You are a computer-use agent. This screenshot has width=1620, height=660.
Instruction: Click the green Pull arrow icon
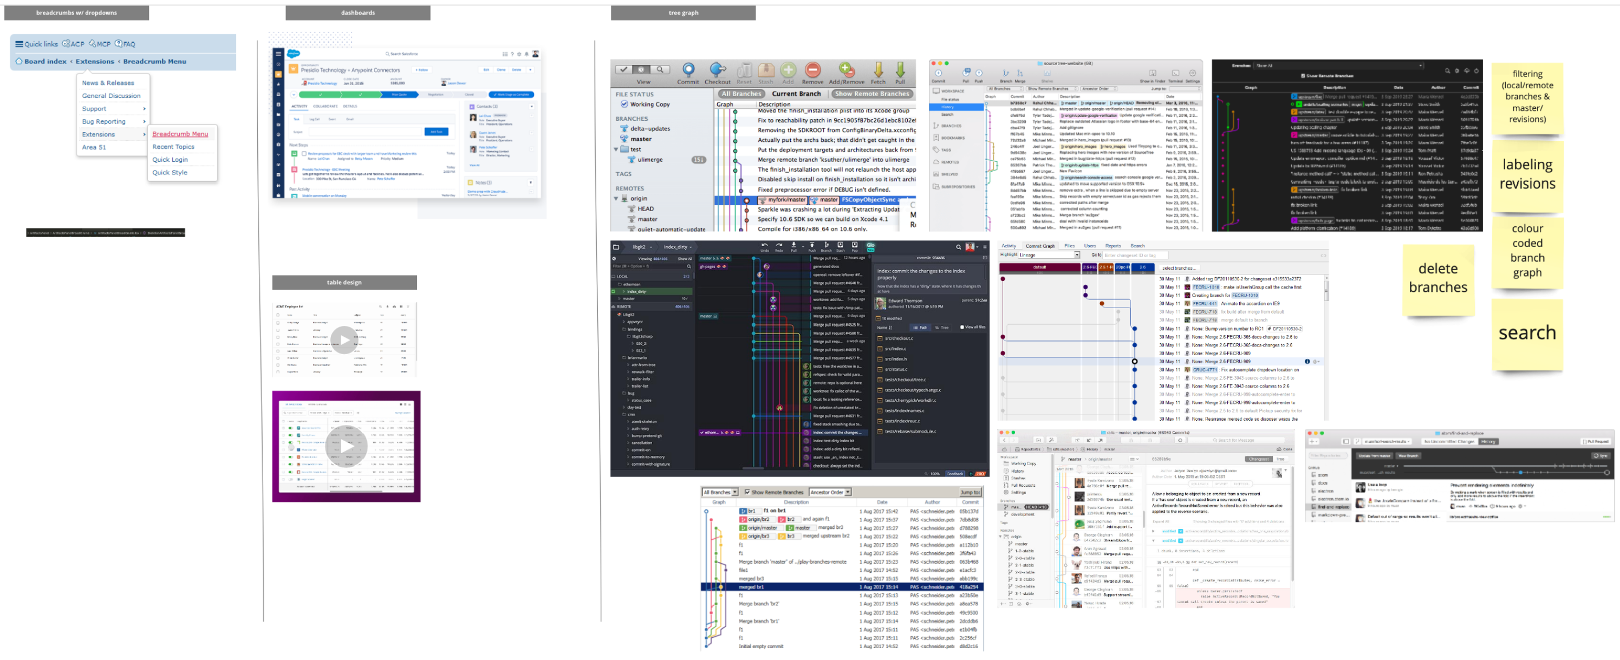[900, 70]
